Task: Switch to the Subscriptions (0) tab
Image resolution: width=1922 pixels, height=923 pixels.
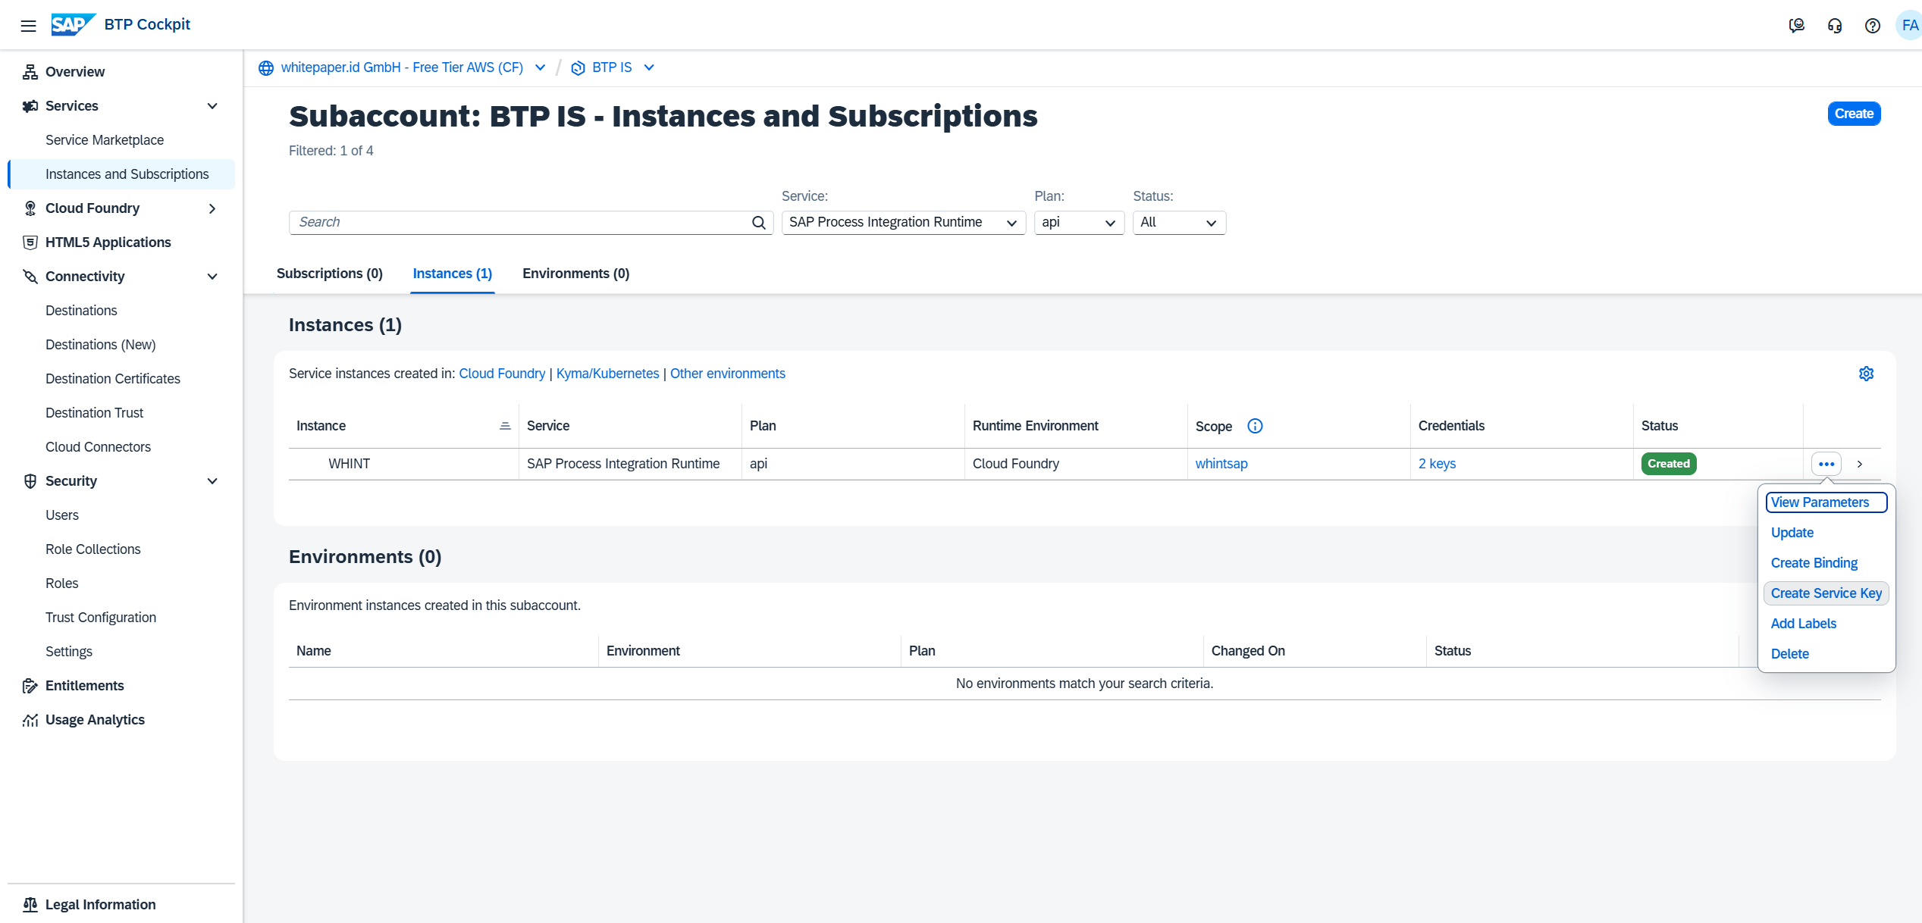Action: (329, 274)
